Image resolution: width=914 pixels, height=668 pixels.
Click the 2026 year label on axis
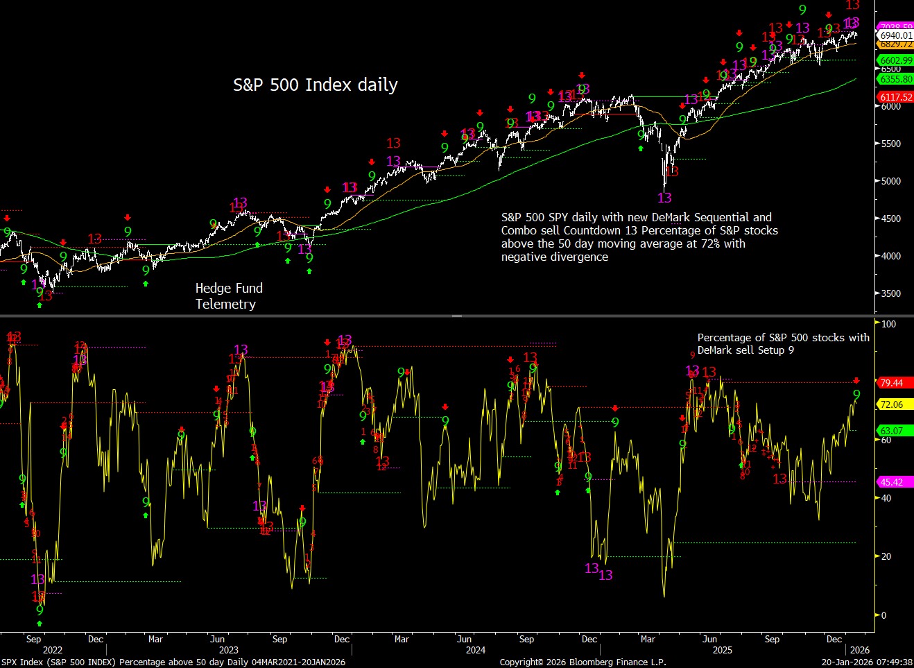tap(859, 651)
